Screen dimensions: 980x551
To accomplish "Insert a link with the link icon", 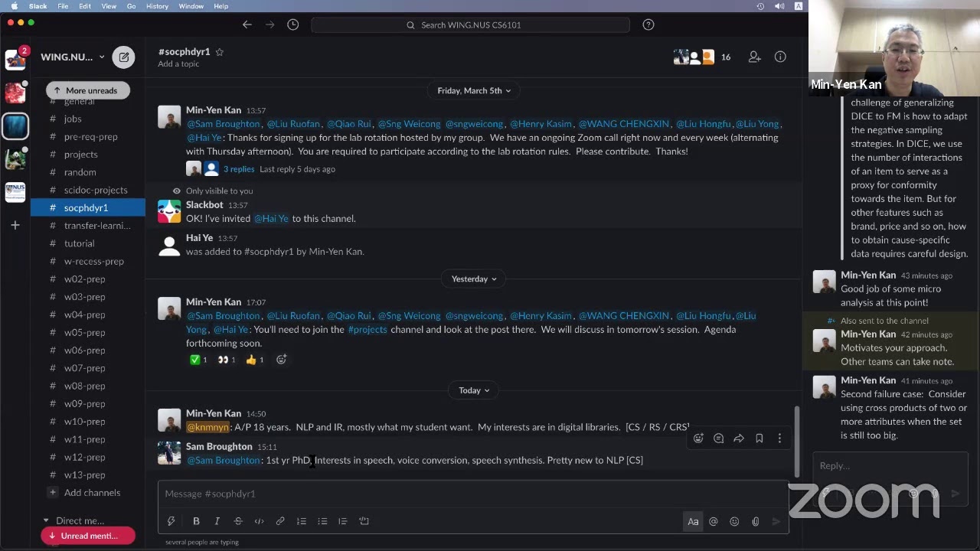I will [x=280, y=521].
